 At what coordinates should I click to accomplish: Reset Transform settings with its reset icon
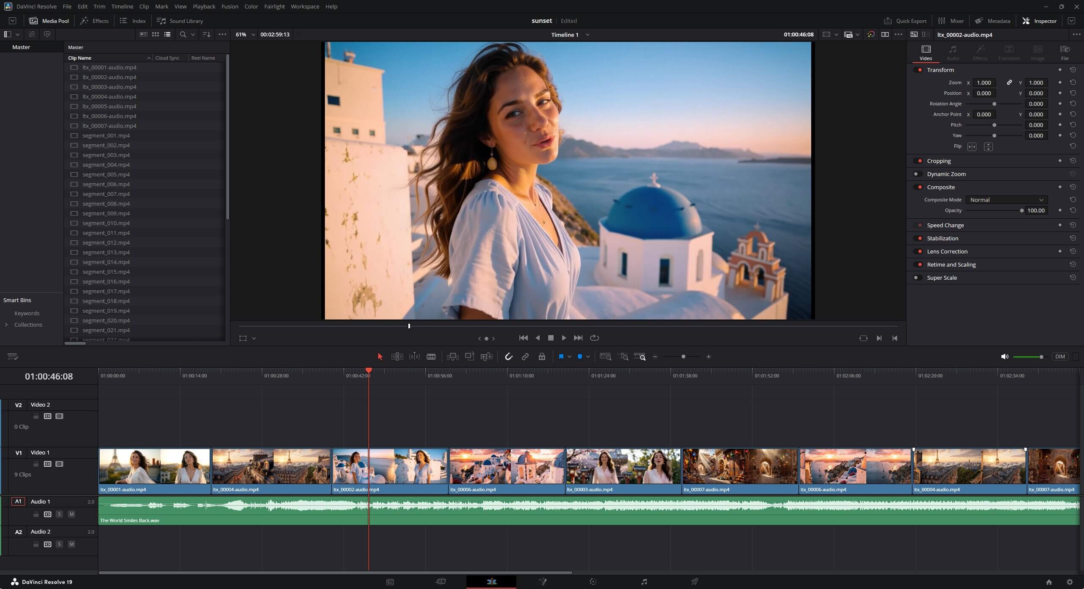(1073, 70)
